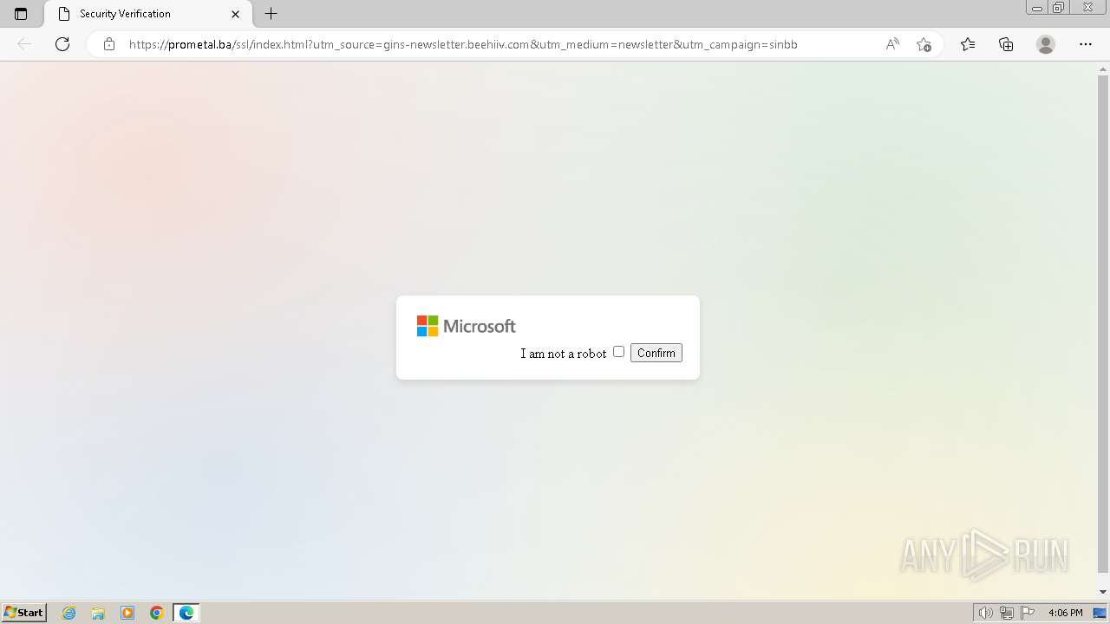Open the tab actions menu icon
Screen dimensions: 1110x624
(21, 14)
